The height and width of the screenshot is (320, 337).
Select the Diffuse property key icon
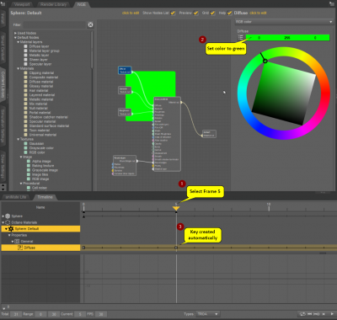click(20, 248)
